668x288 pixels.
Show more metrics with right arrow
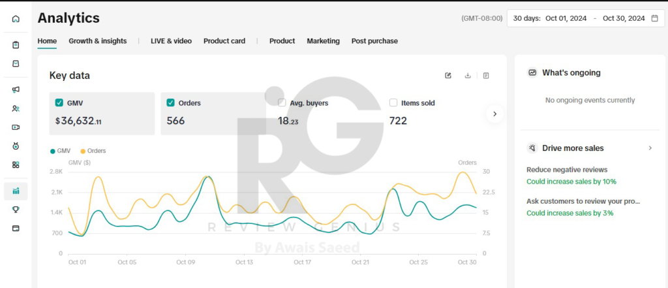(x=494, y=114)
